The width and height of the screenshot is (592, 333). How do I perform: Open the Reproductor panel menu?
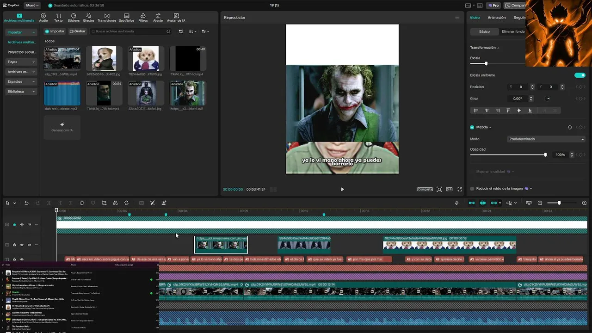(x=457, y=18)
